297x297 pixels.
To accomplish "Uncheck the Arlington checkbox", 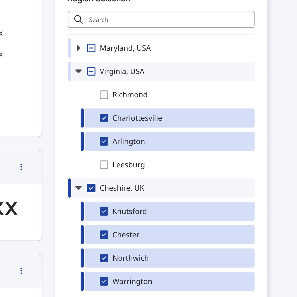I will (x=104, y=142).
